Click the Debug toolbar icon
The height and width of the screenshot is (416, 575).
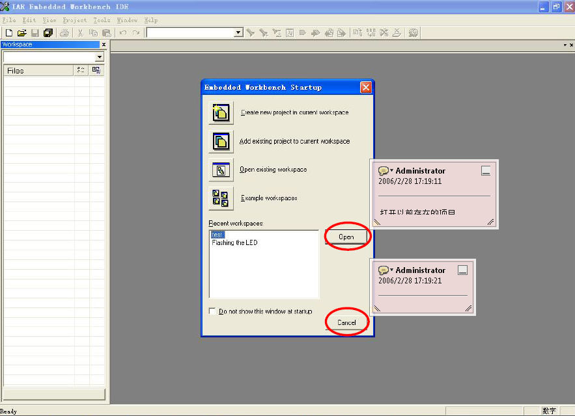point(414,33)
